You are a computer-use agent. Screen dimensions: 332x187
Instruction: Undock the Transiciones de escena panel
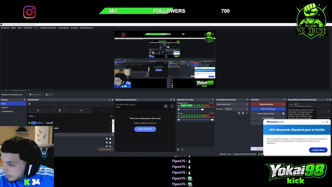point(248,100)
